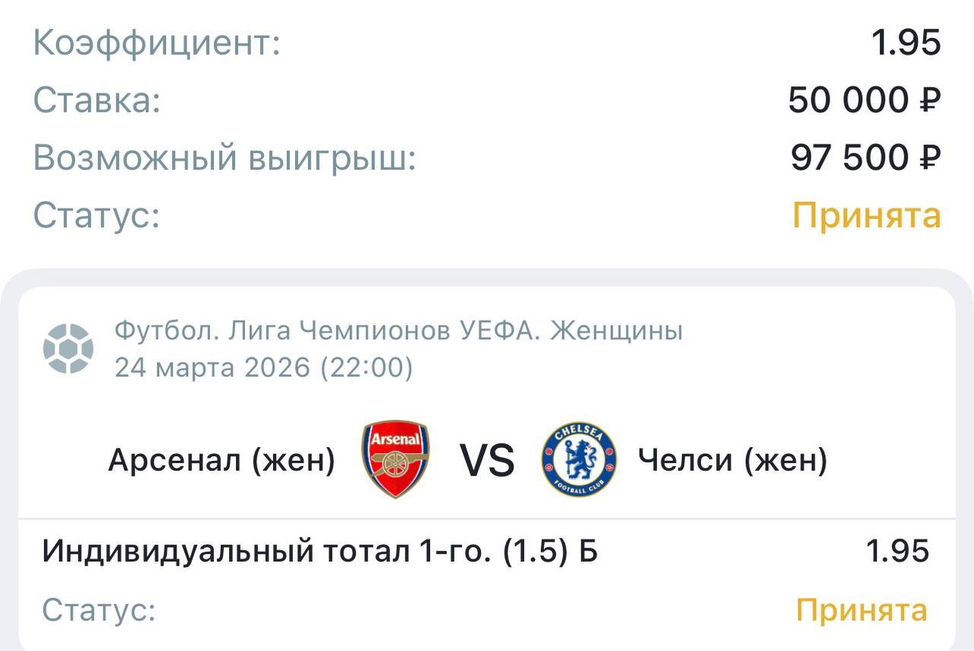Image resolution: width=974 pixels, height=651 pixels.
Task: Open the Лига Чемпионов УЕФА. Женщины league line
Action: click(399, 331)
